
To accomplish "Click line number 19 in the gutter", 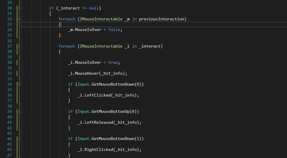I will click(9, 2).
